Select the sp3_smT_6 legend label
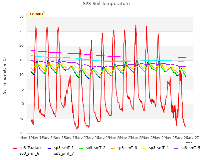Viewport: 213px width, 160px height. point(29,154)
